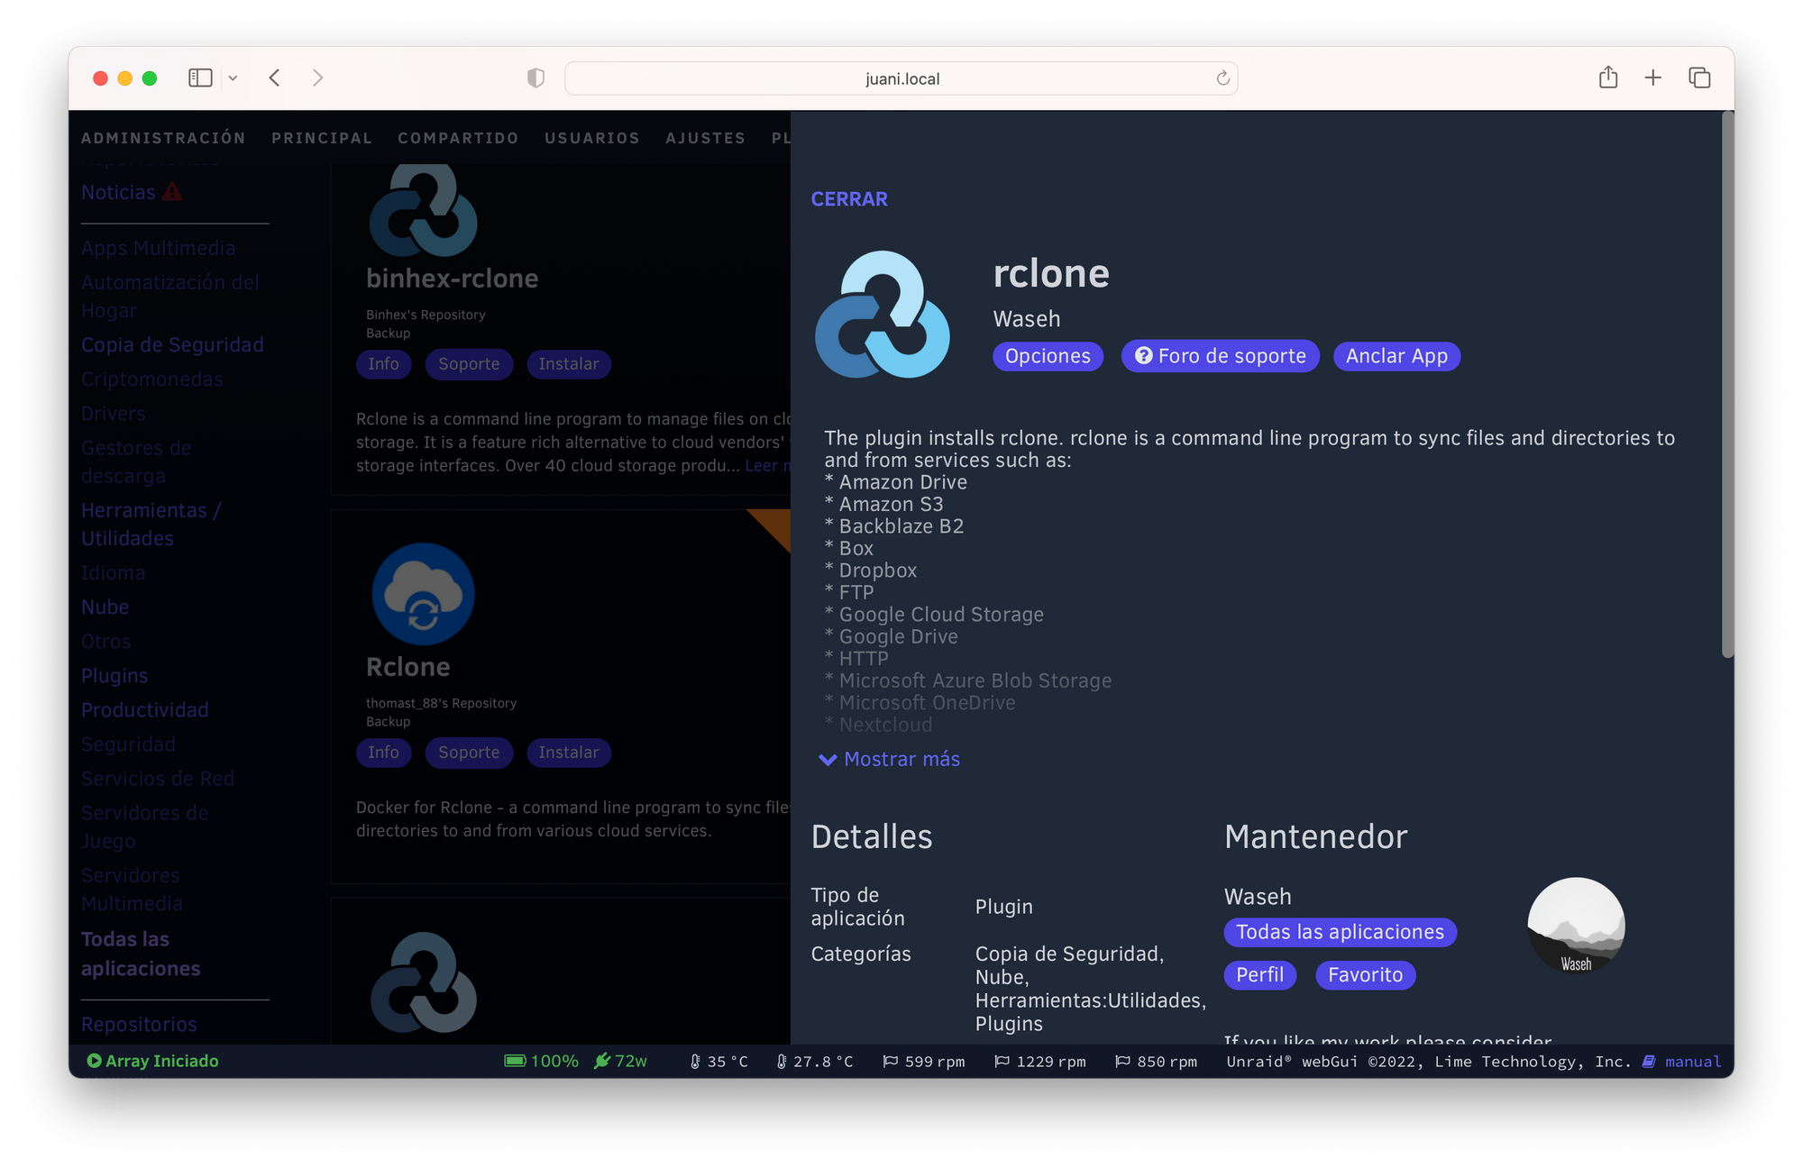Screen dimensions: 1803x1169
Task: Go forward with the browser forward arrow
Action: click(x=317, y=78)
